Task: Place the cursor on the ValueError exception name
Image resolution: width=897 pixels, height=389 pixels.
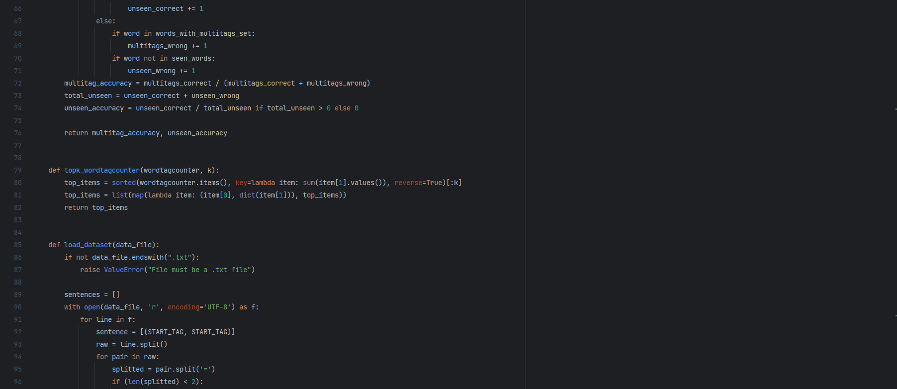Action: (124, 270)
